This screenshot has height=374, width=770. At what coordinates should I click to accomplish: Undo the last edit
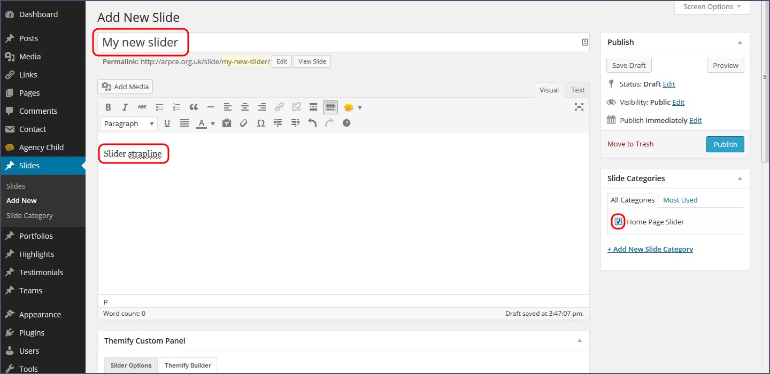tap(312, 123)
